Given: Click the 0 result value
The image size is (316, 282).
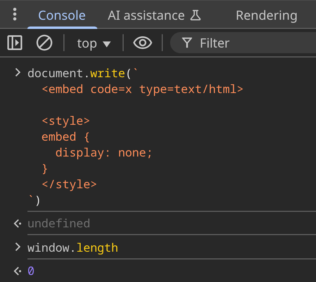Looking at the screenshot, I should (x=31, y=271).
